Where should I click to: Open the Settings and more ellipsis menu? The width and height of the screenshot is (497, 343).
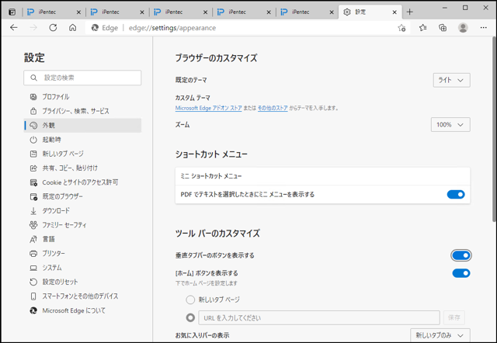pyautogui.click(x=483, y=28)
